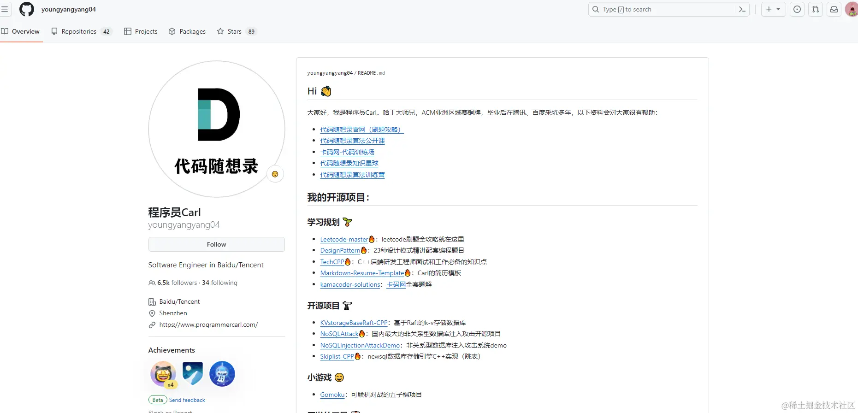Click the emoji icon beside 开源项目 heading
858x413 pixels.
pyautogui.click(x=347, y=306)
